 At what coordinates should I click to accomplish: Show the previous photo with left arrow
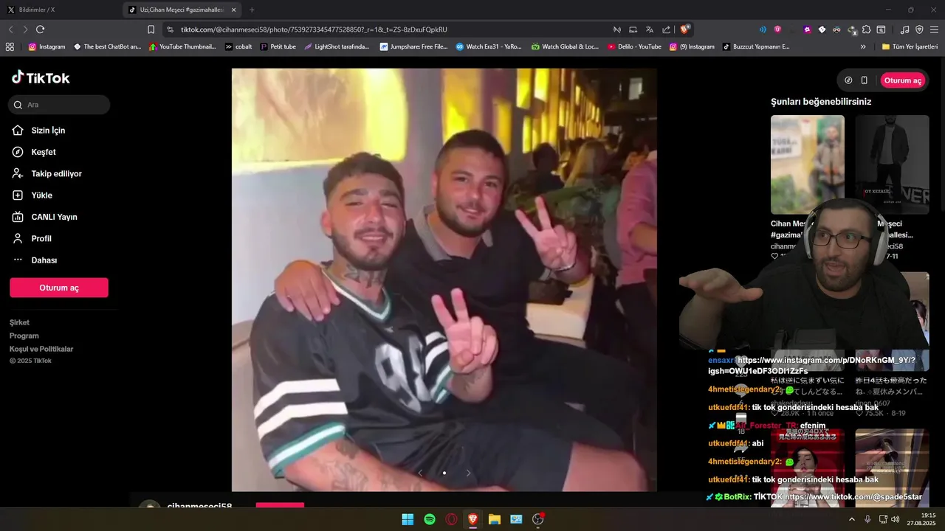[x=420, y=473]
